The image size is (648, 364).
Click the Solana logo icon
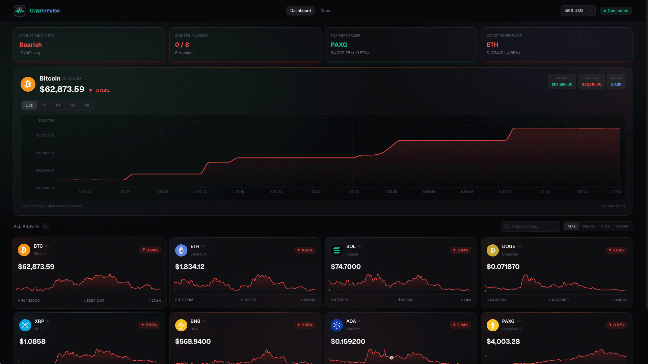[x=337, y=250]
